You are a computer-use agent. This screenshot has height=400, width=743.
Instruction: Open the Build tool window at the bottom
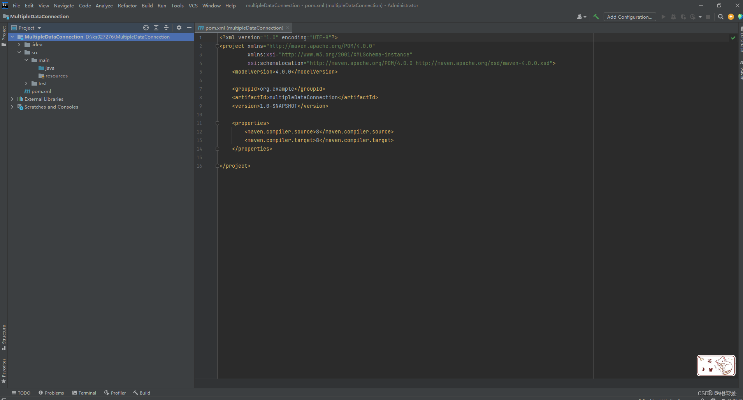142,393
